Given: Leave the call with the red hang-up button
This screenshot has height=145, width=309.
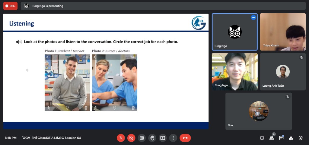Looking at the screenshot, I should point(185,138).
